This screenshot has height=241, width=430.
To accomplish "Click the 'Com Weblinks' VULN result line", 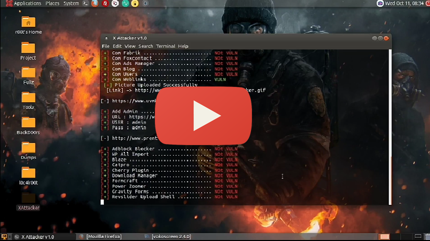I will 164,80.
